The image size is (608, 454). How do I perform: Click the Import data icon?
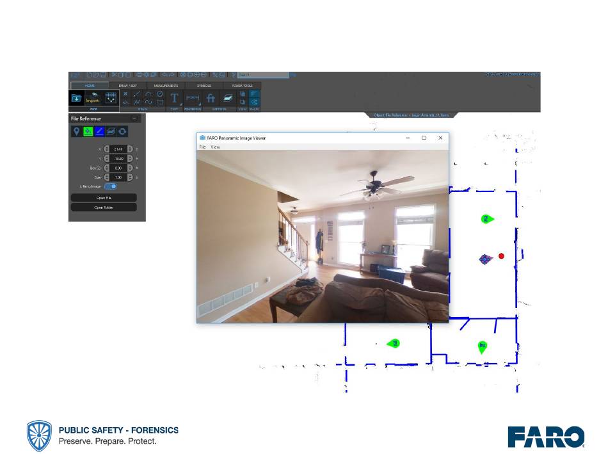click(93, 98)
